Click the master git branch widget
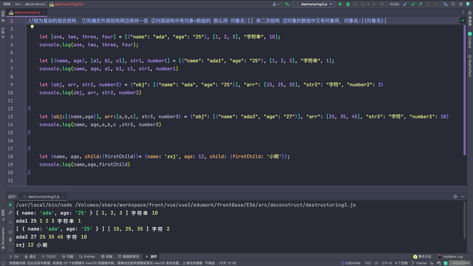This screenshot has width=473, height=266. (419, 263)
